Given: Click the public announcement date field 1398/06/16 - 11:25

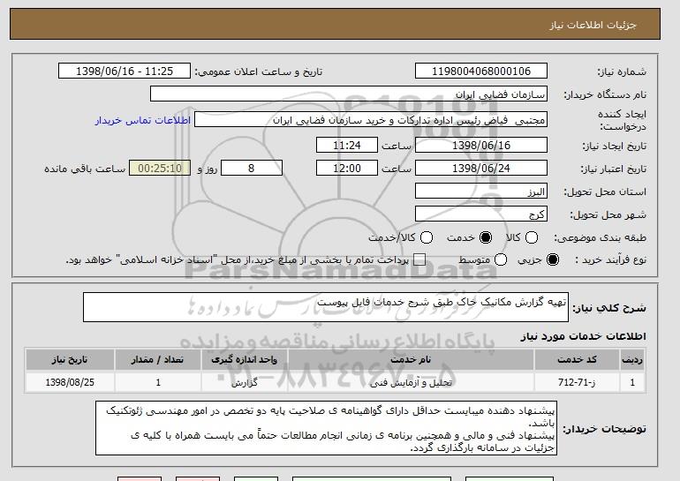Looking at the screenshot, I should pos(125,71).
